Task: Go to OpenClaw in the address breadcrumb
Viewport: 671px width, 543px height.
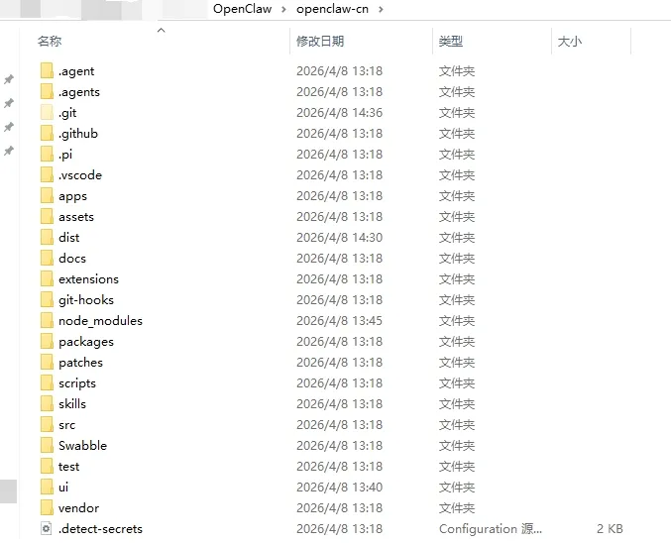Action: 242,9
